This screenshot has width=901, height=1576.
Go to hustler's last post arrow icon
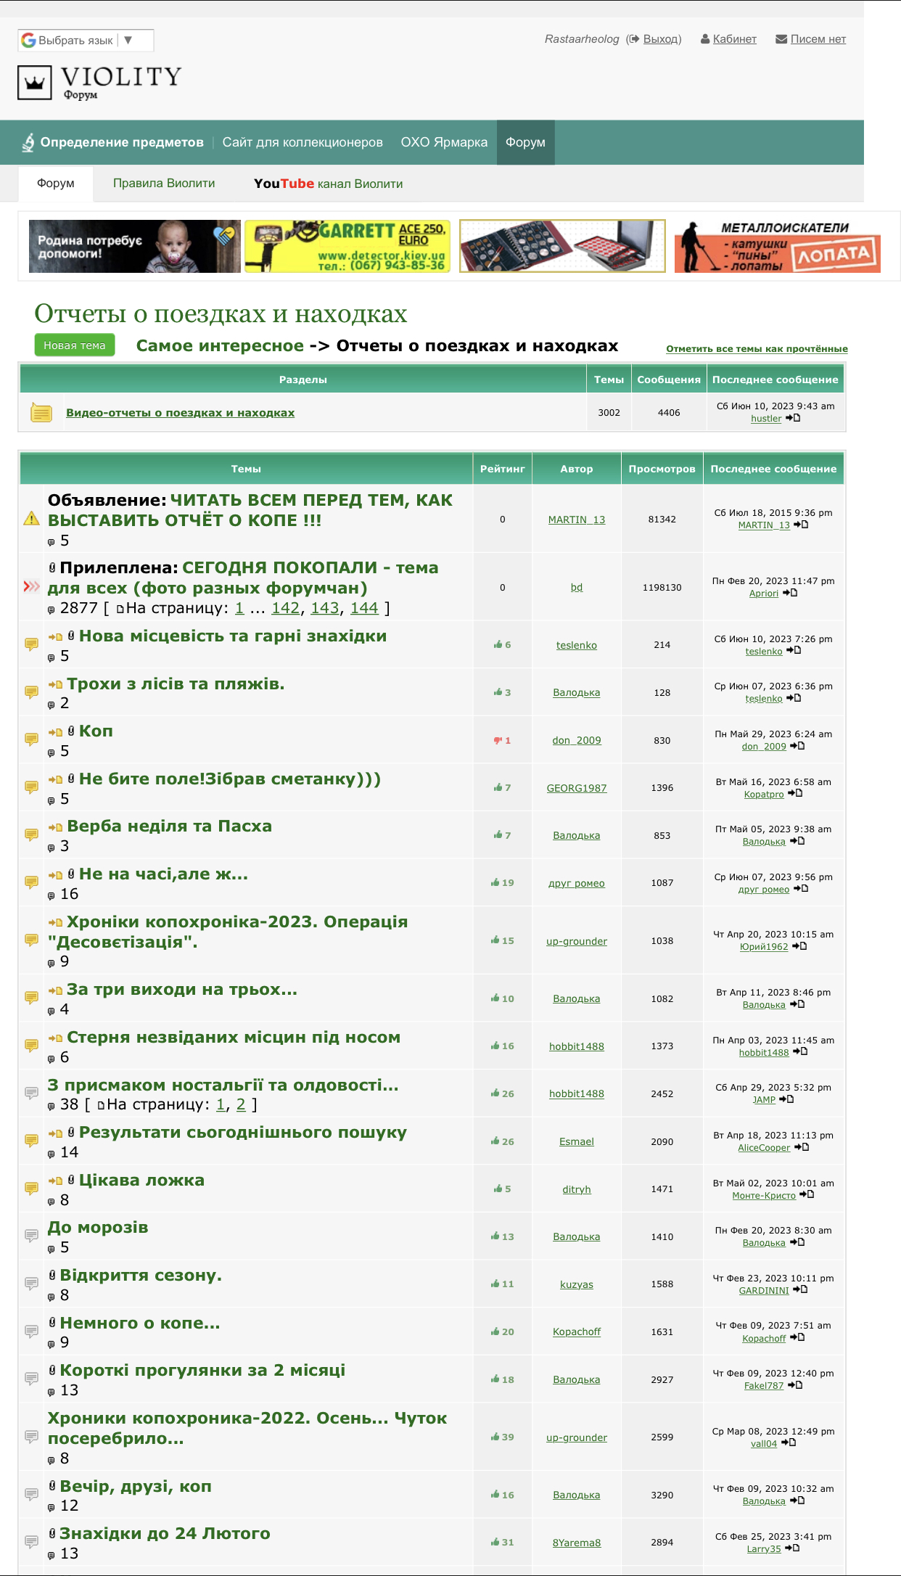coord(793,418)
